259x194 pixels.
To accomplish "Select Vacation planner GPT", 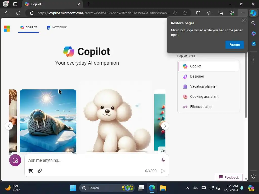I will click(x=209, y=86).
